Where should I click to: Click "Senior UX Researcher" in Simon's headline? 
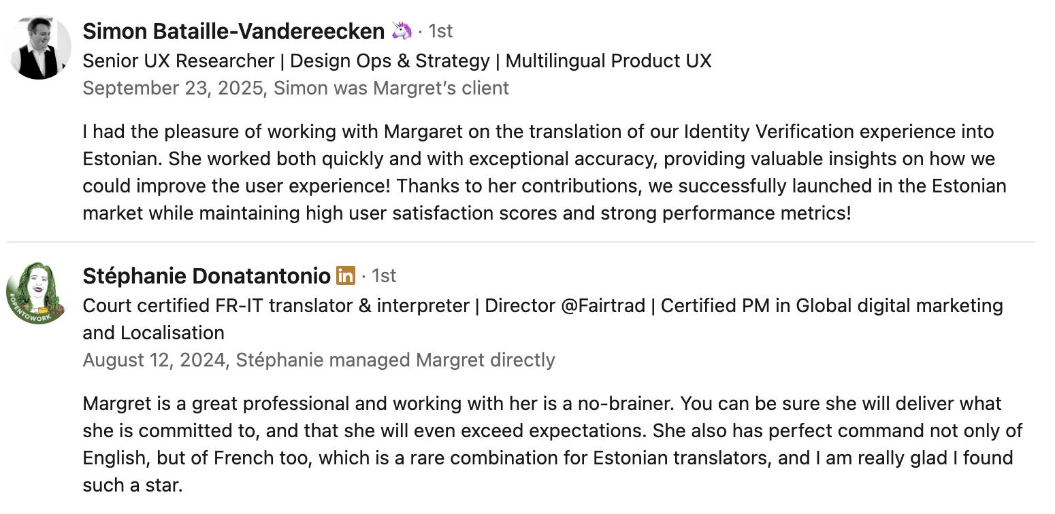pos(178,61)
